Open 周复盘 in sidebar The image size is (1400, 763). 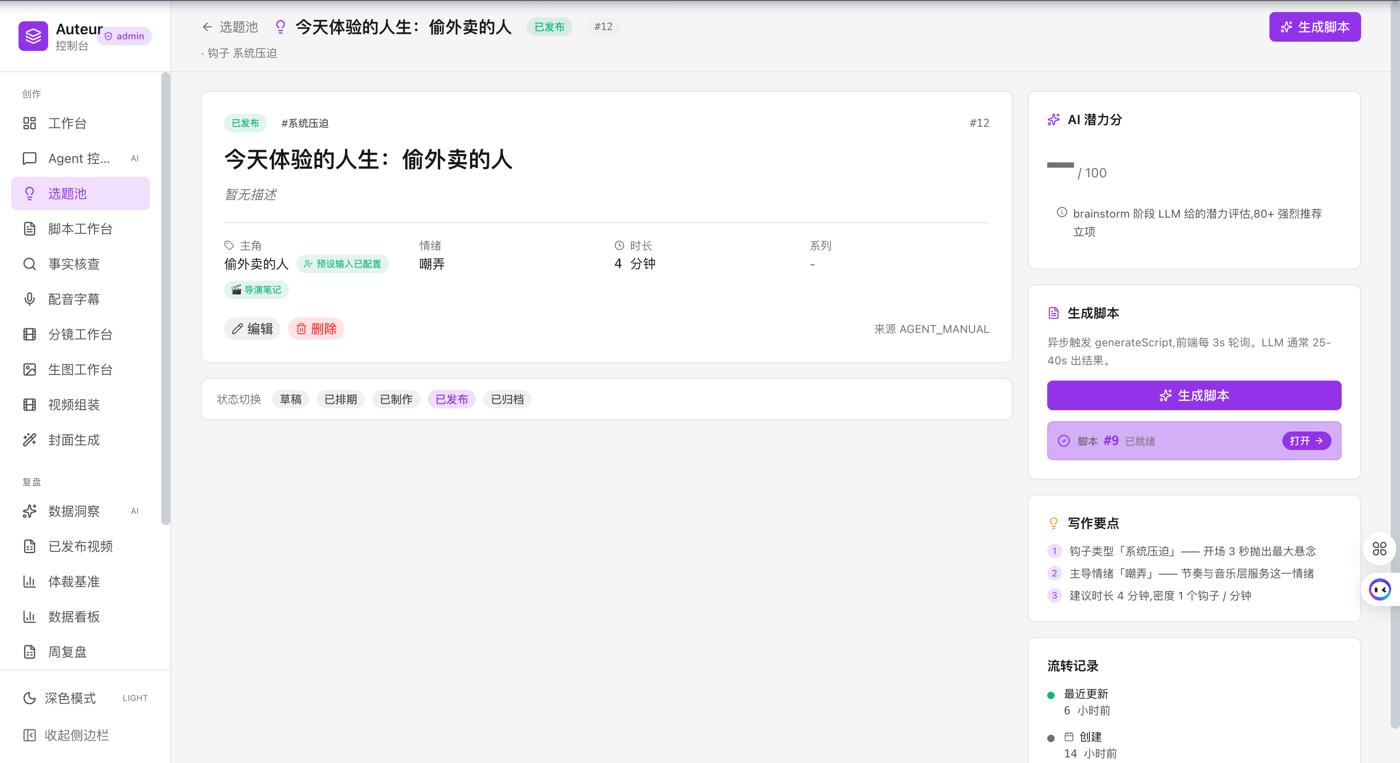pyautogui.click(x=81, y=651)
